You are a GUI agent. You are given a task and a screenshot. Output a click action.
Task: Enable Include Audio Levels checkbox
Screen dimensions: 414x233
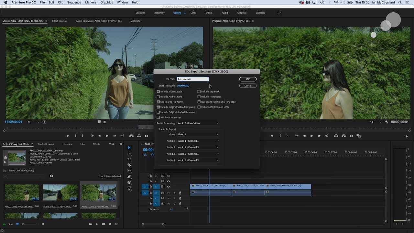tap(158, 97)
